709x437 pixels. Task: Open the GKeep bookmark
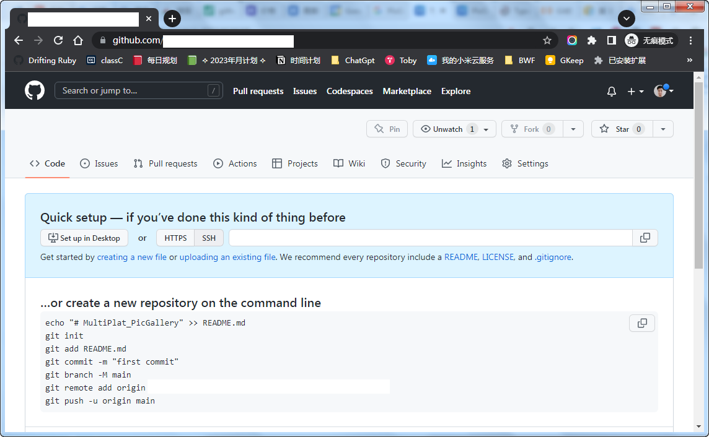click(x=565, y=61)
